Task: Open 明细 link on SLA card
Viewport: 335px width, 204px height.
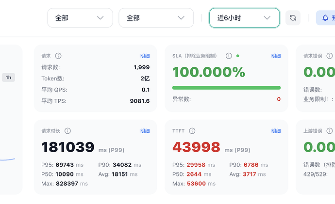Action: click(276, 56)
